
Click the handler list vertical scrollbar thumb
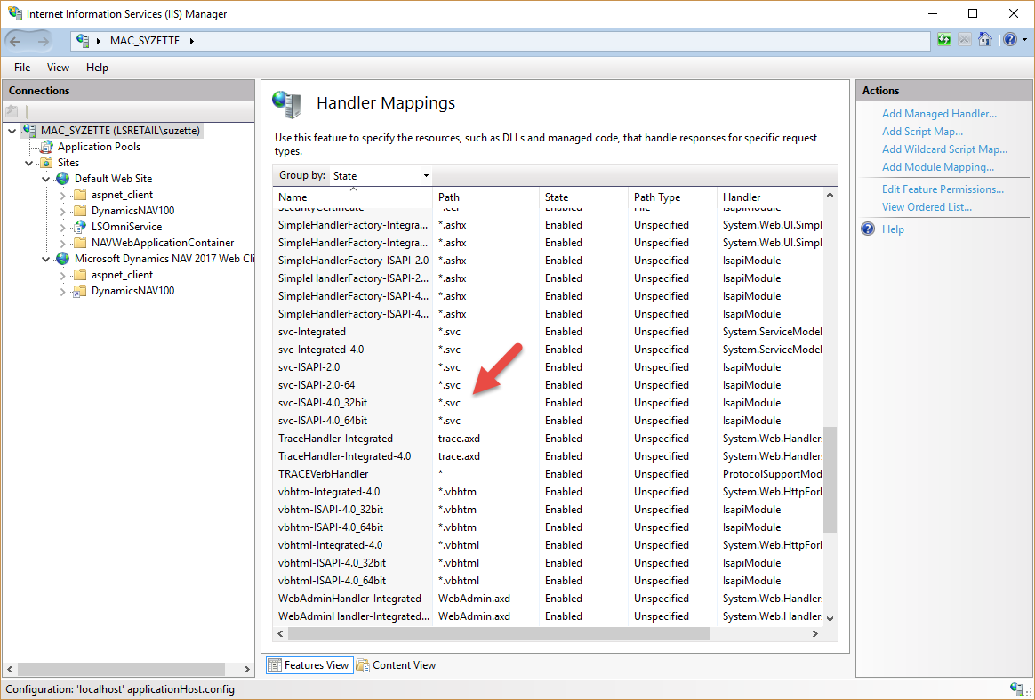click(830, 479)
